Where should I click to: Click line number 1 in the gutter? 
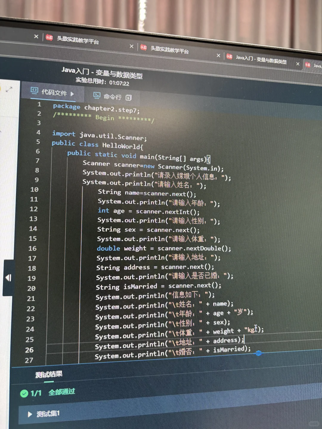[x=39, y=104]
